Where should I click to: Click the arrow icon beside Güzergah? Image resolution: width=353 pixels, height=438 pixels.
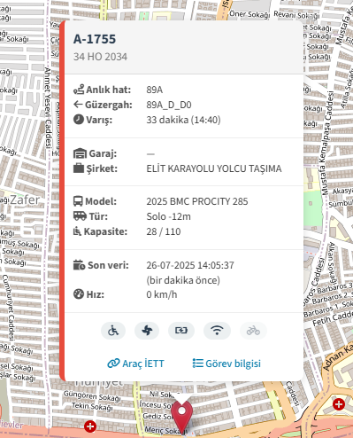78,105
